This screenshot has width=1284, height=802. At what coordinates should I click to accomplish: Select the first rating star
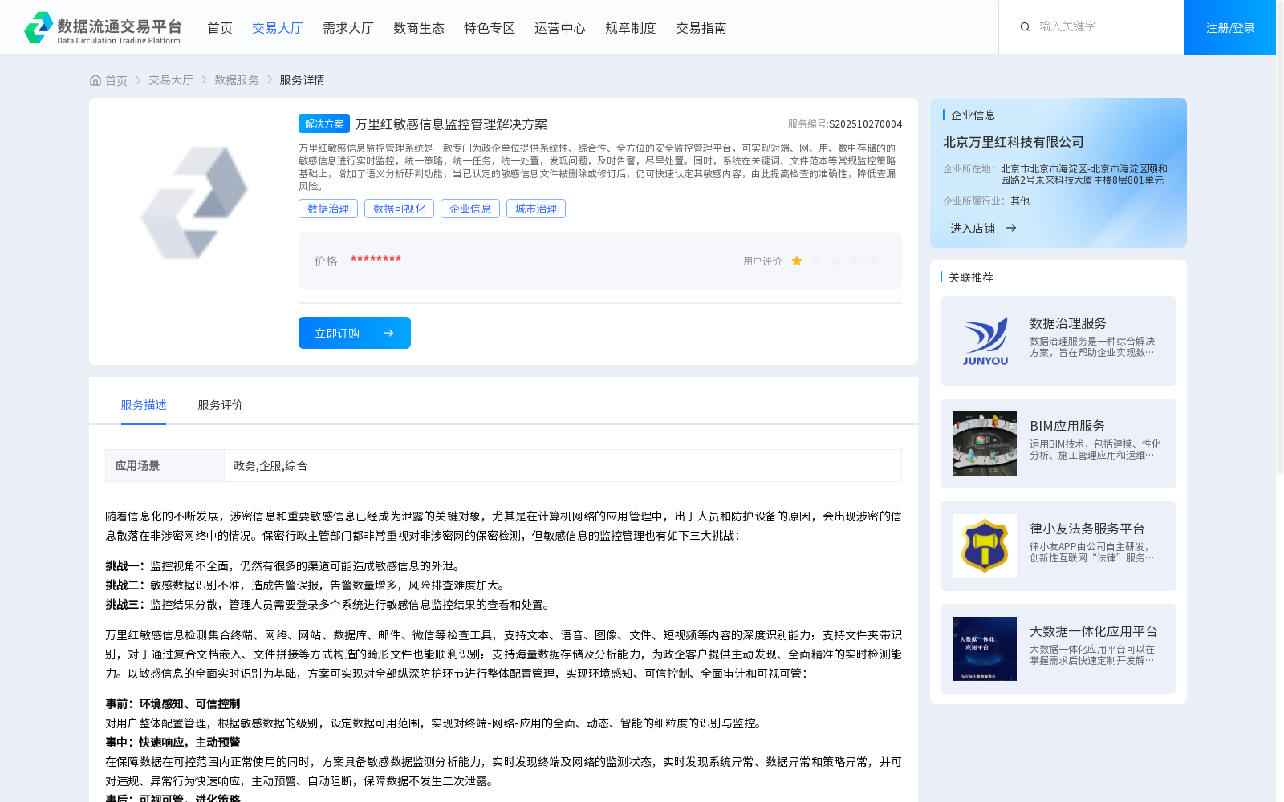click(797, 261)
